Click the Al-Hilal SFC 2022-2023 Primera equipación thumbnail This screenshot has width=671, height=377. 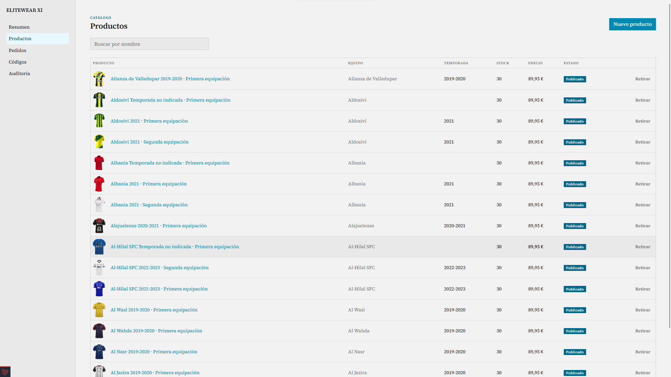click(x=99, y=289)
